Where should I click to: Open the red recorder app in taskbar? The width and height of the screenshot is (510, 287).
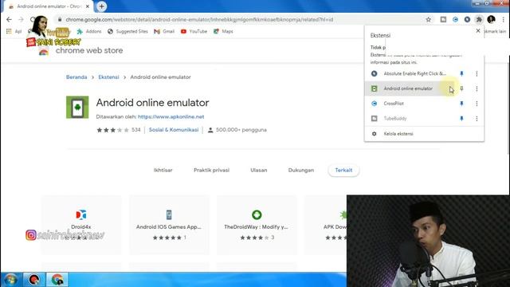coord(34,280)
